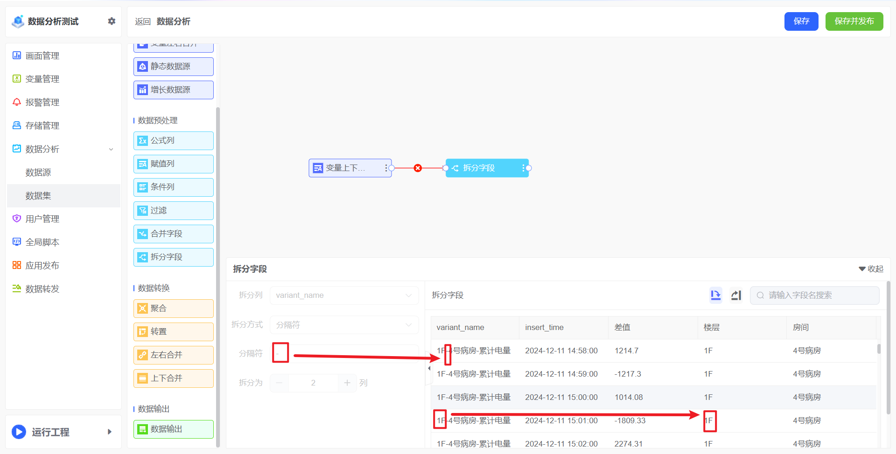Collapse the 数据分析 sidebar section
This screenshot has width=896, height=454.
(111, 149)
